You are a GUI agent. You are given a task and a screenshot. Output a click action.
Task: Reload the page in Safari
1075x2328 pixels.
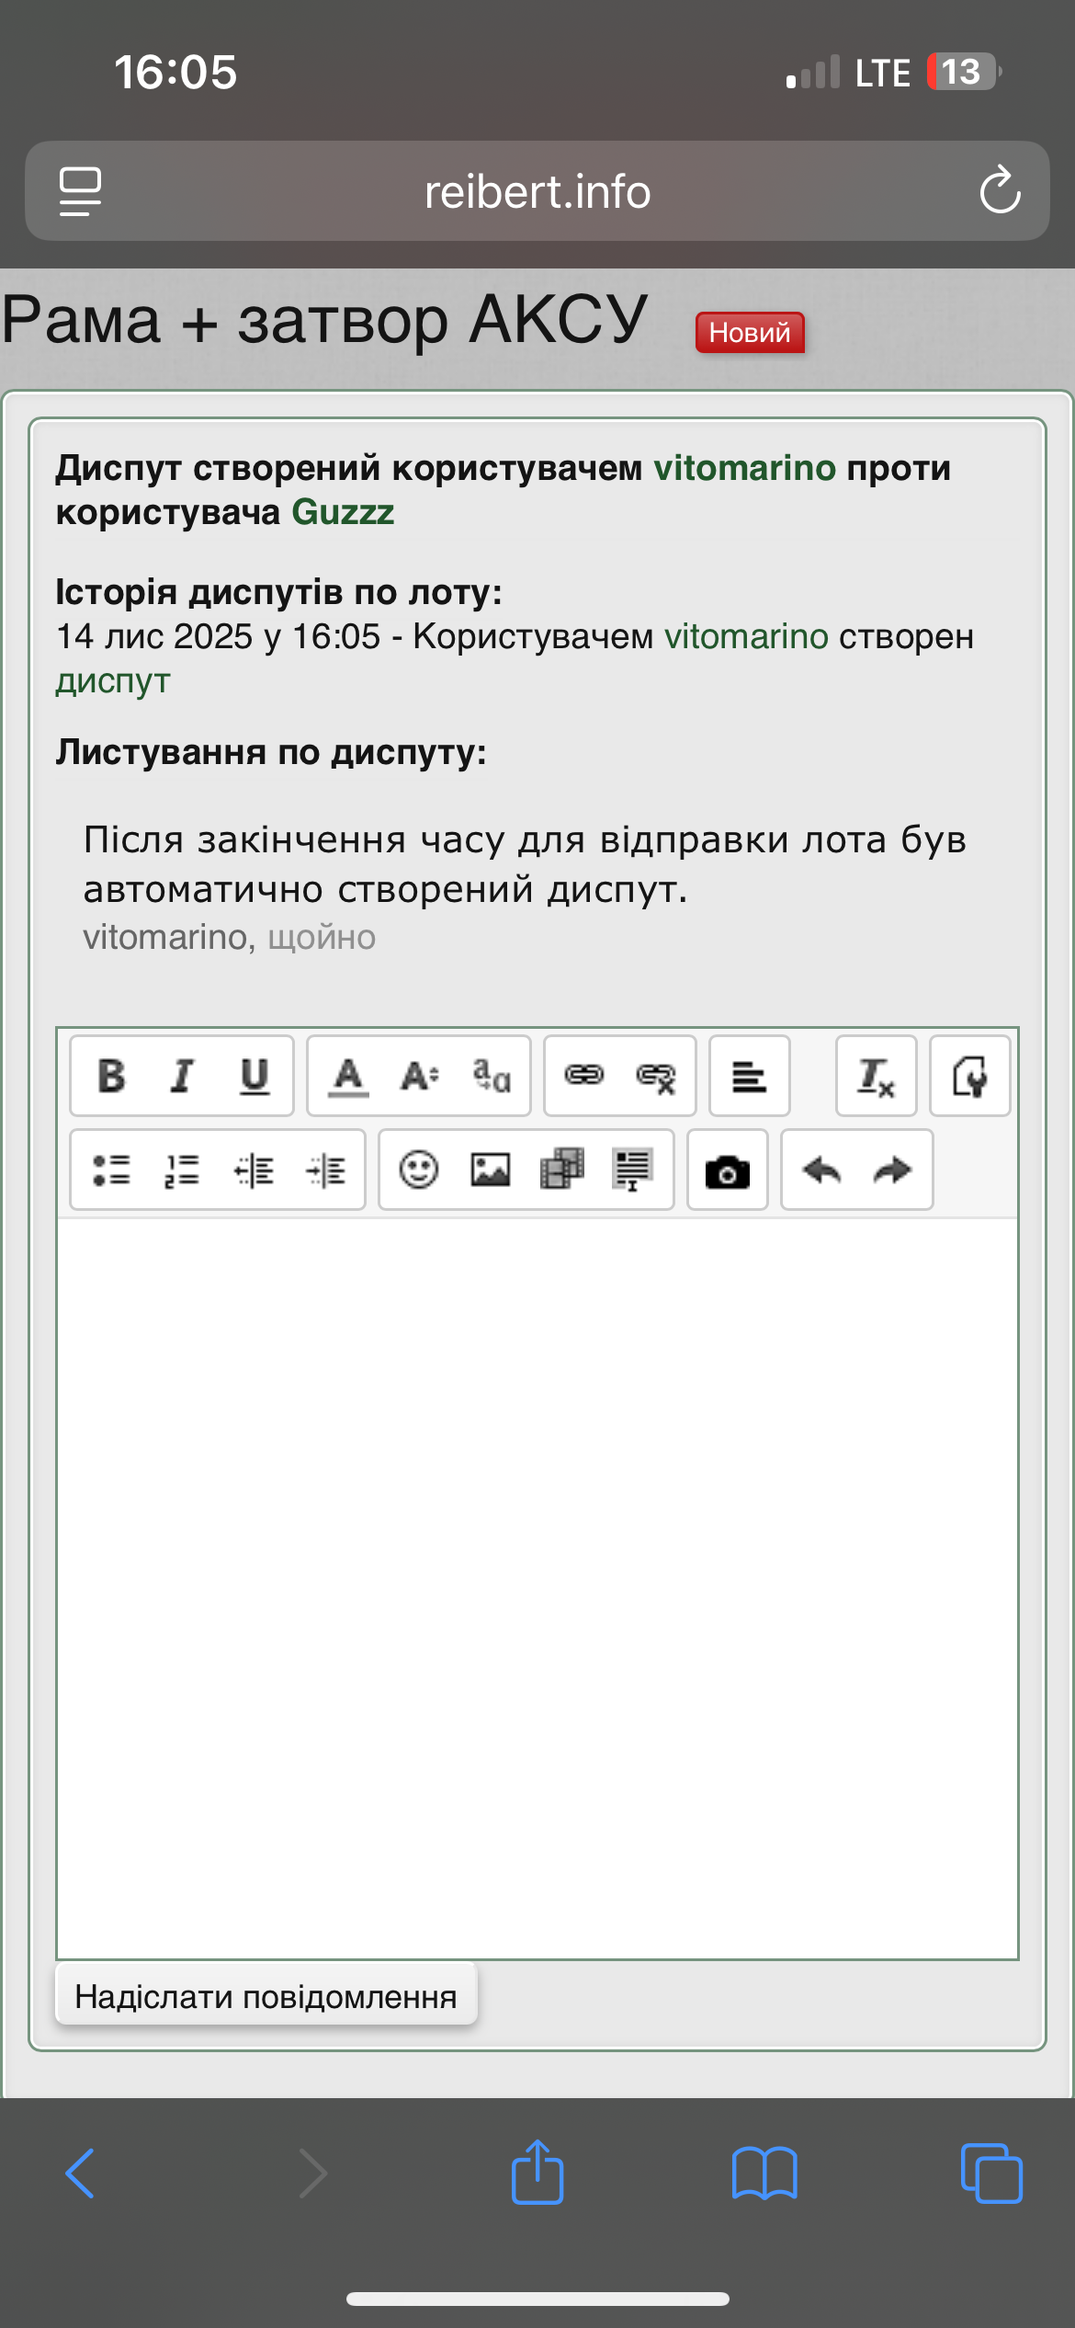coord(1000,191)
